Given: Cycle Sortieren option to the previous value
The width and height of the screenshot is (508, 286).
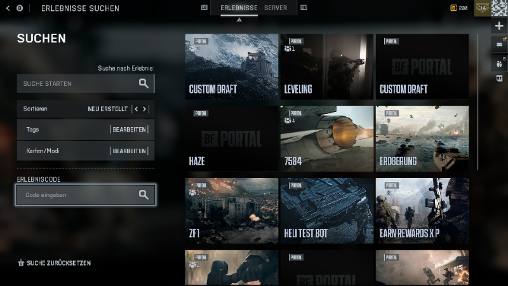Looking at the screenshot, I should (x=136, y=109).
